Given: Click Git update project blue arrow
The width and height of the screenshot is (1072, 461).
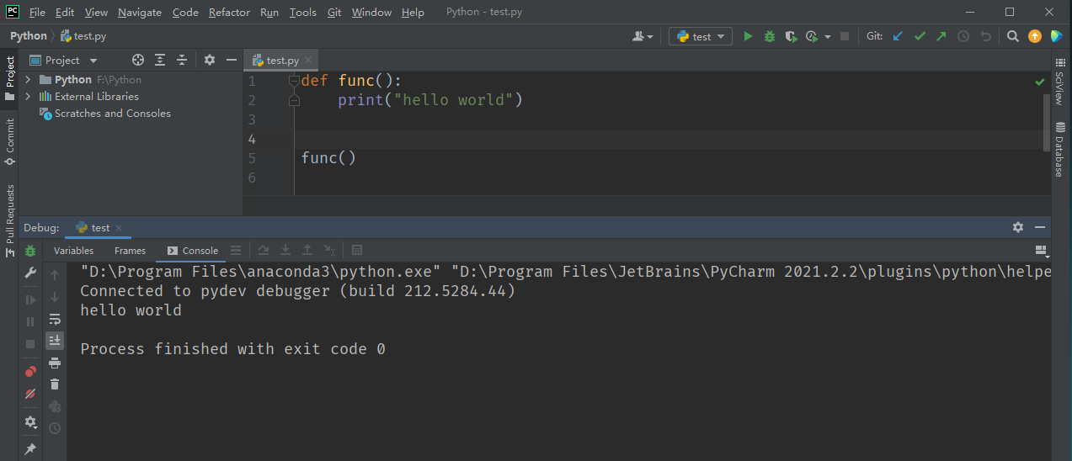Looking at the screenshot, I should tap(898, 36).
